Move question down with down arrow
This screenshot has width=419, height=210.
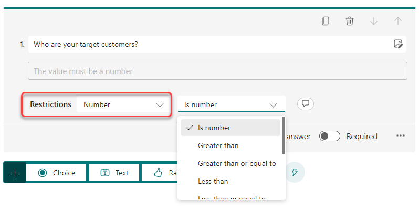[374, 21]
